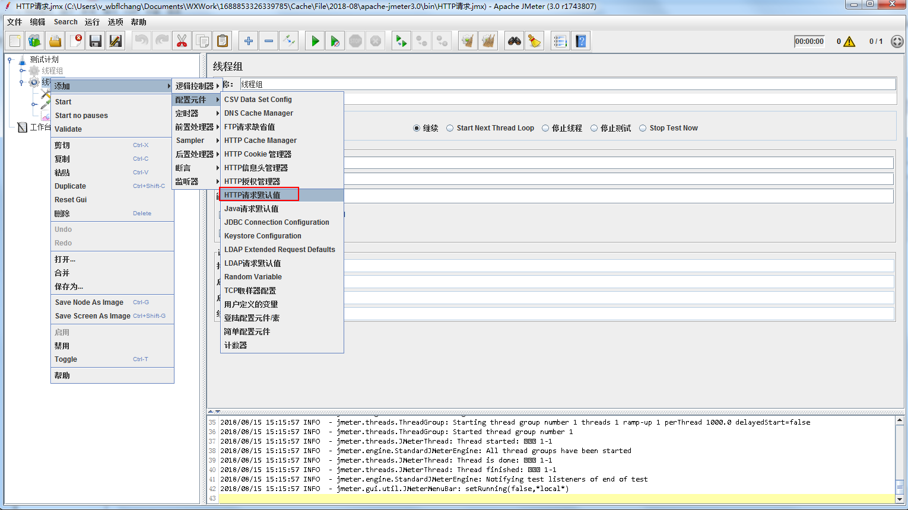Click the Redo toolbar arrow icon

(x=162, y=41)
